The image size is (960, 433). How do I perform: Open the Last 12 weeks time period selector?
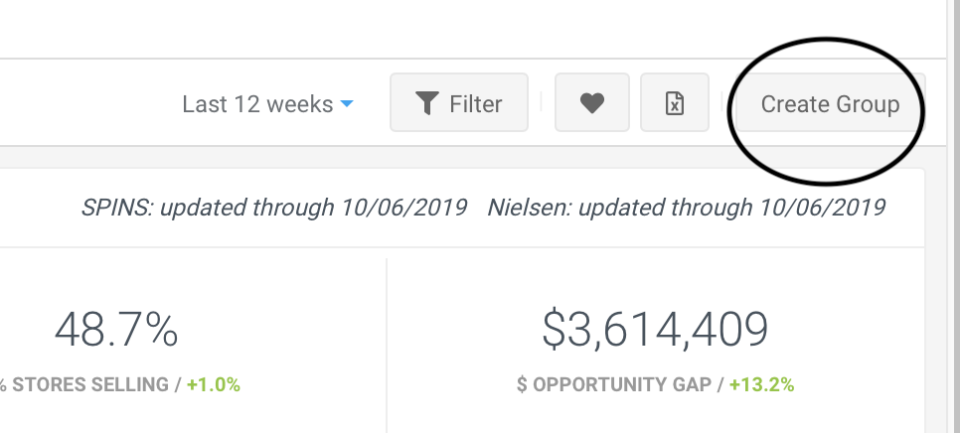(x=267, y=104)
